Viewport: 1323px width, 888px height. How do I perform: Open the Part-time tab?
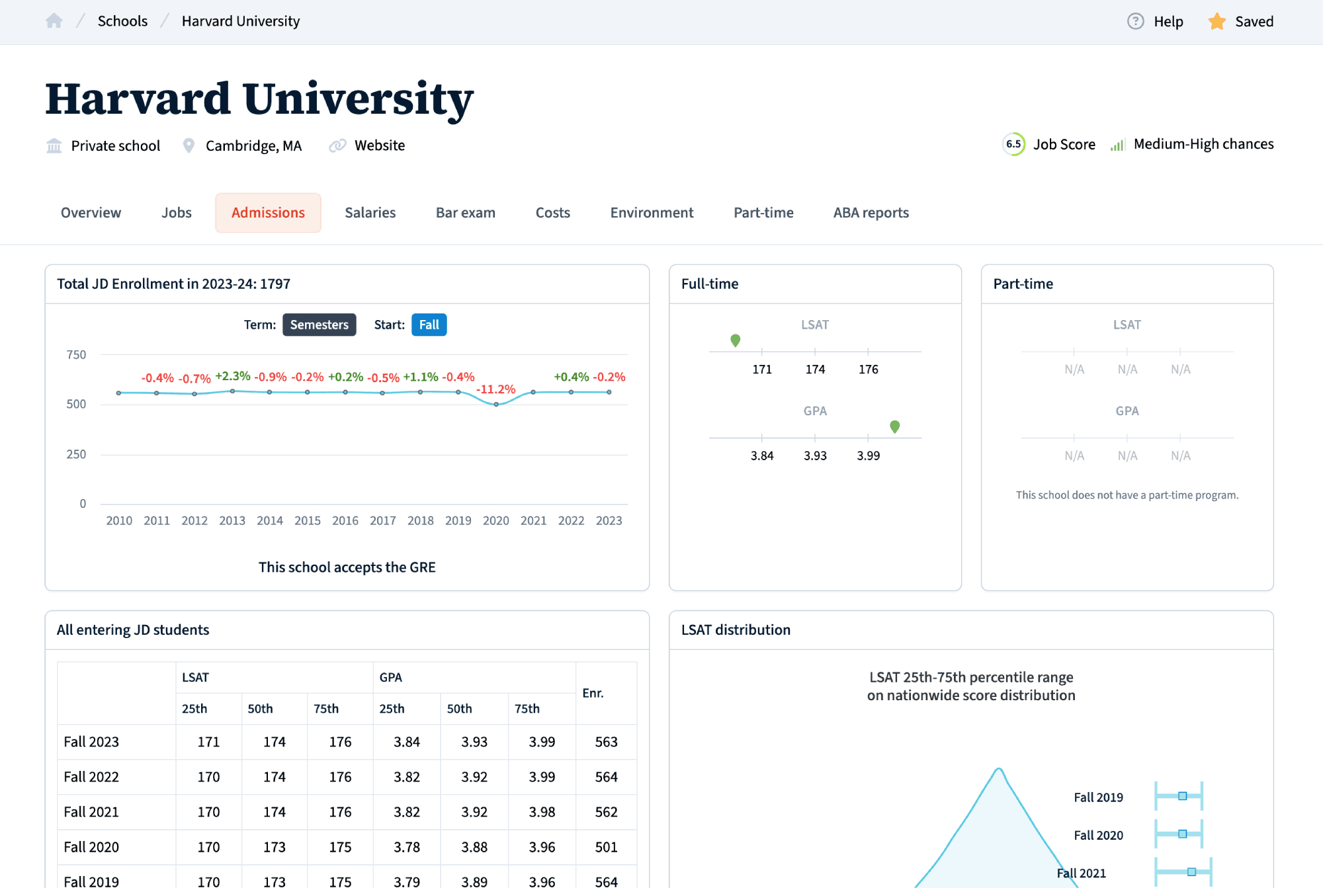(763, 213)
